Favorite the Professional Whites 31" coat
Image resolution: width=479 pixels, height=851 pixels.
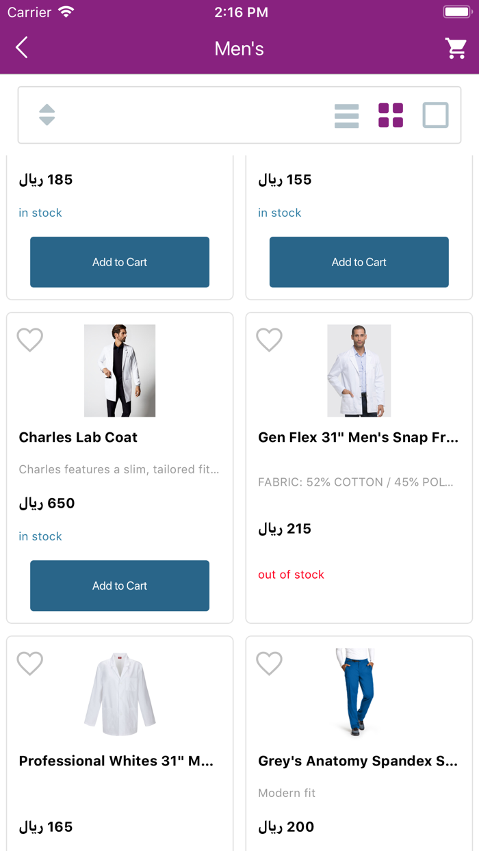30,663
